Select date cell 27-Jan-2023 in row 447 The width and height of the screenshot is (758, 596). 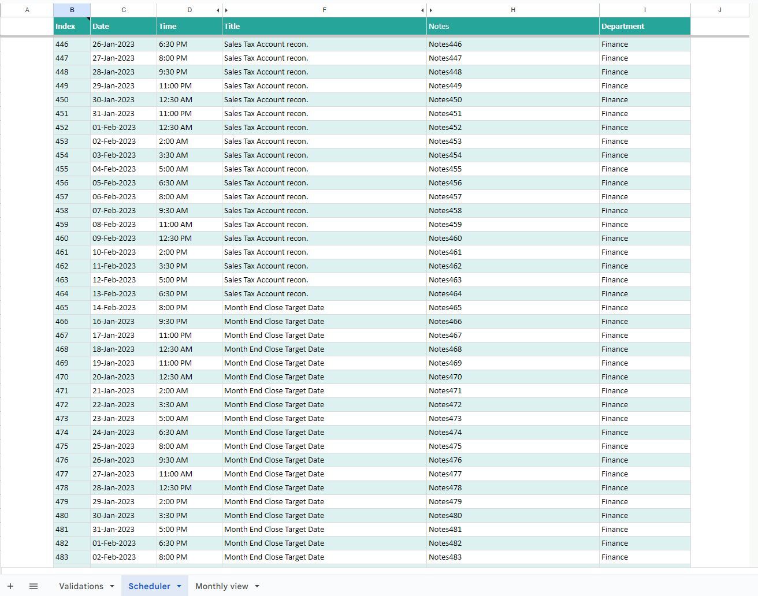(x=124, y=58)
